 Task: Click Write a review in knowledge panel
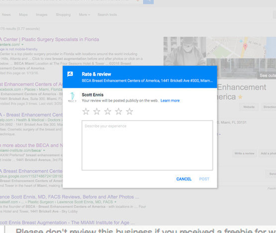(244, 153)
